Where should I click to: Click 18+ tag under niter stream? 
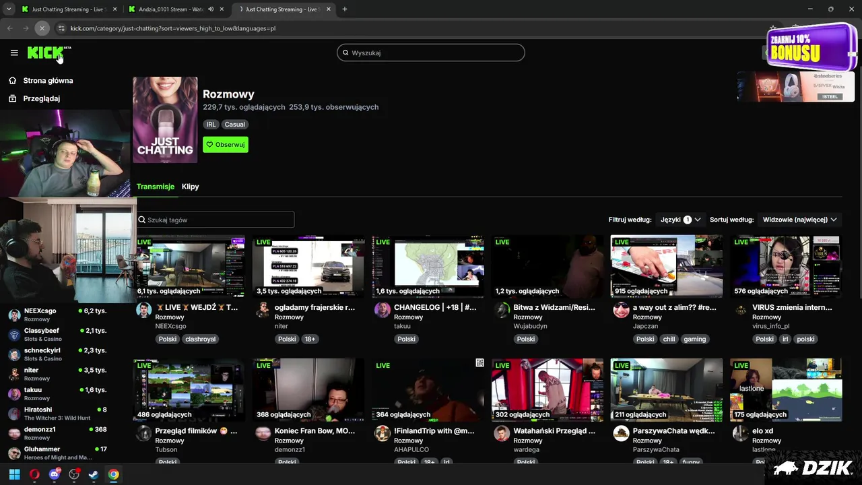click(310, 339)
